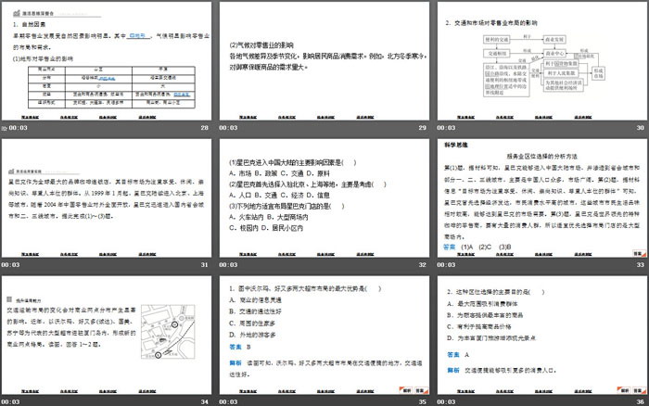
Task: Select slide 30 thumbnail with transport flowchart
Action: [542, 61]
